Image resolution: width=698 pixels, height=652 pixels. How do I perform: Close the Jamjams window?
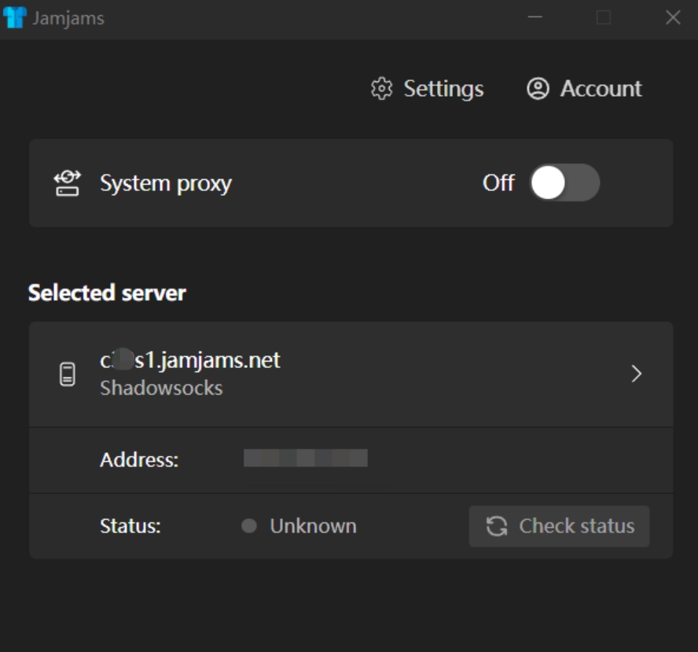pyautogui.click(x=673, y=17)
